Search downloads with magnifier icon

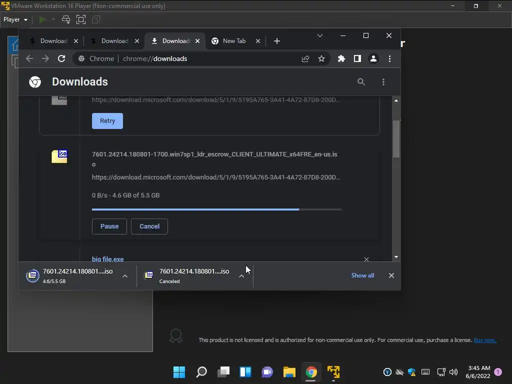click(361, 82)
